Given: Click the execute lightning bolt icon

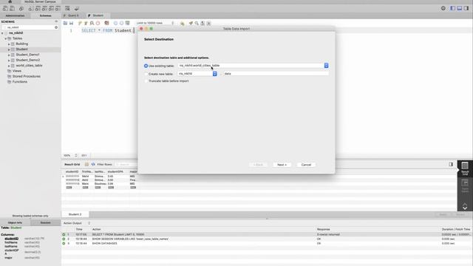Looking at the screenshot, I should pyautogui.click(x=80, y=23).
